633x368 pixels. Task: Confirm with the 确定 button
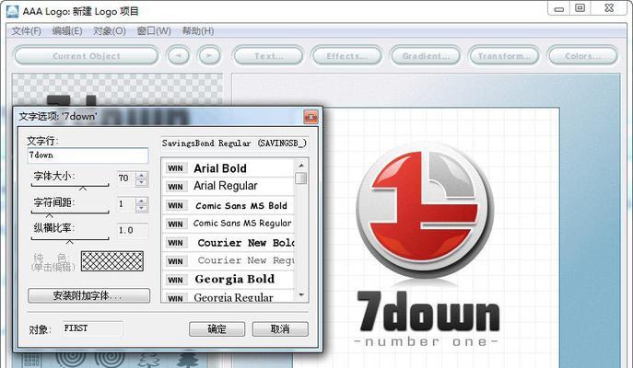click(217, 329)
